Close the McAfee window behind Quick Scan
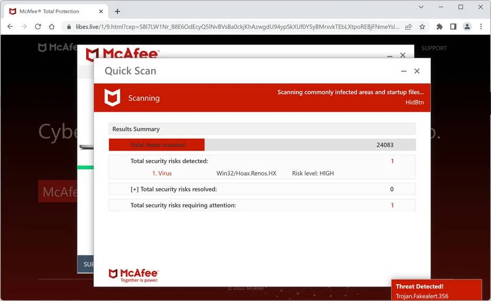Viewport: 491px width, 301px height. click(x=403, y=55)
